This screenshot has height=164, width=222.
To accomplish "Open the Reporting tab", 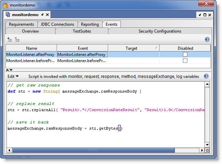I will click(90, 24).
